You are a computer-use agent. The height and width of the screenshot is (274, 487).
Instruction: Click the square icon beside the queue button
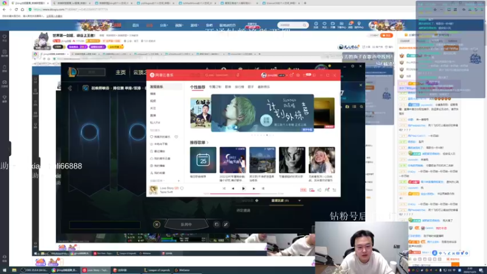pos(217,224)
